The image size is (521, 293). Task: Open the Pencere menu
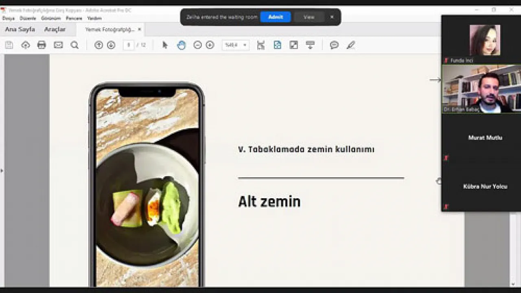(x=74, y=18)
